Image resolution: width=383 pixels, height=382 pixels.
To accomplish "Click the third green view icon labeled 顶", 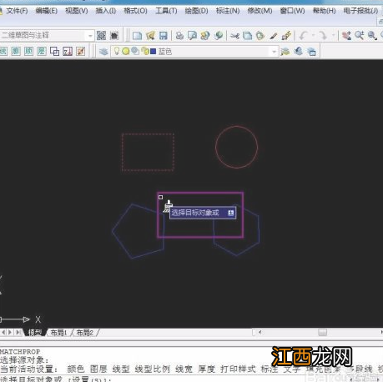I will [x=28, y=51].
